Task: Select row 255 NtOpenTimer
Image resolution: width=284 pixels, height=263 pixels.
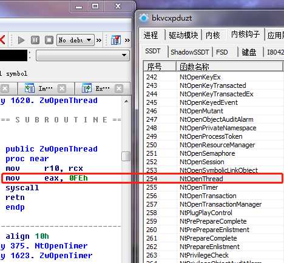Action: [x=214, y=187]
